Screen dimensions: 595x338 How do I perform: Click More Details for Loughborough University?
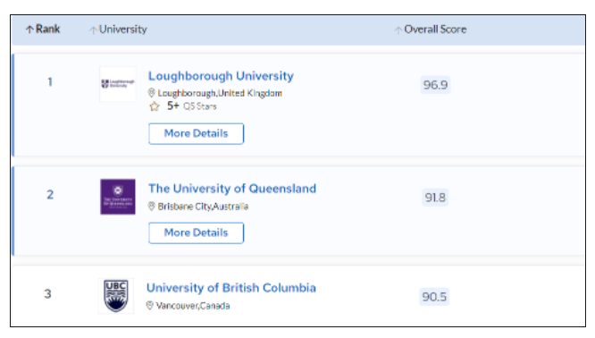point(197,134)
